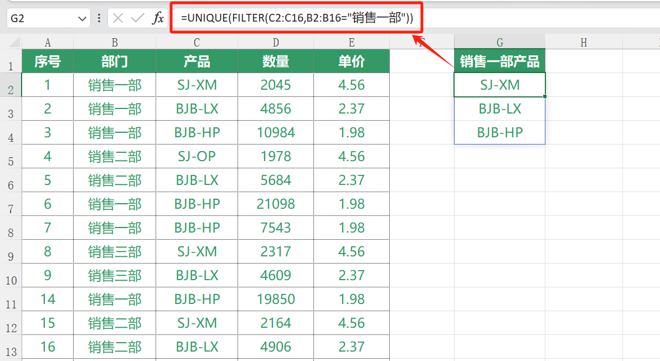660x361 pixels.
Task: Click quantity cell 4856
Action: [x=276, y=109]
